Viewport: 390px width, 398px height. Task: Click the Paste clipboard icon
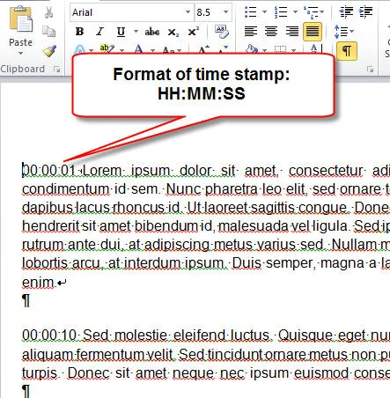[x=20, y=18]
